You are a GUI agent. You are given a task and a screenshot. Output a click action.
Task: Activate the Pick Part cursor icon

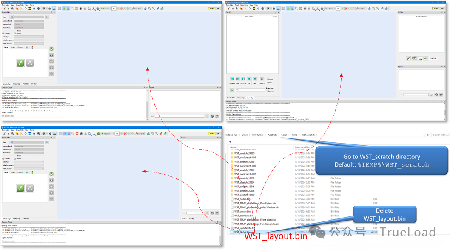tap(262, 79)
